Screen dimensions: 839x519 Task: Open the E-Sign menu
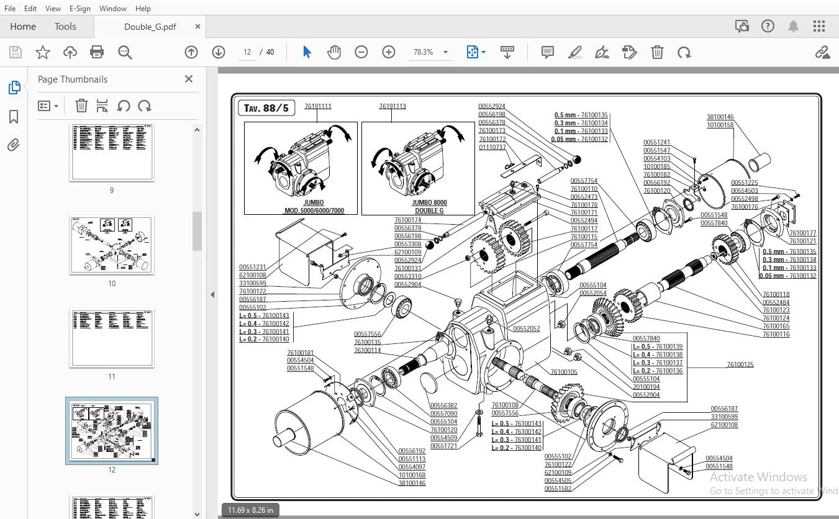click(x=80, y=8)
